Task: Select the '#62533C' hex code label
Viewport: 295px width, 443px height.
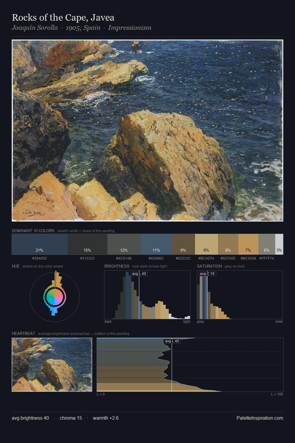Action: (183, 258)
